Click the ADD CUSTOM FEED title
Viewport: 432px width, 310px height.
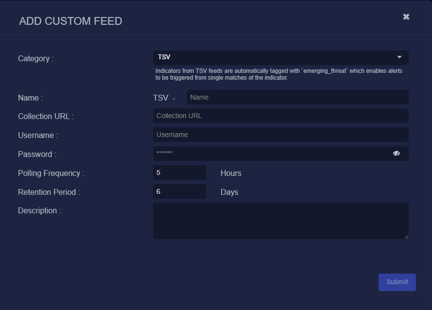click(x=70, y=21)
